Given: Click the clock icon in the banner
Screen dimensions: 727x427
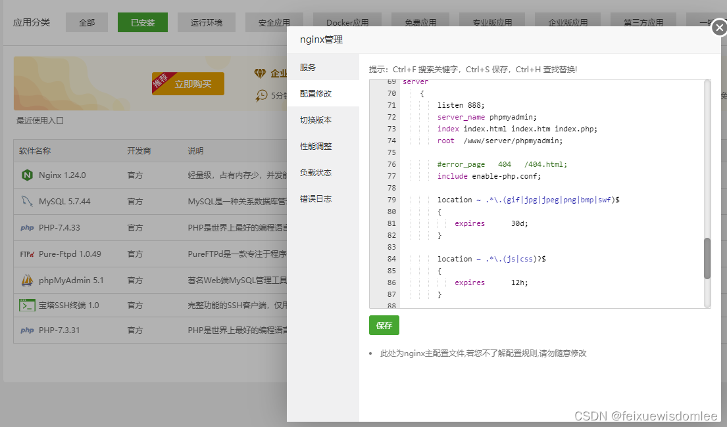Looking at the screenshot, I should 261,95.
